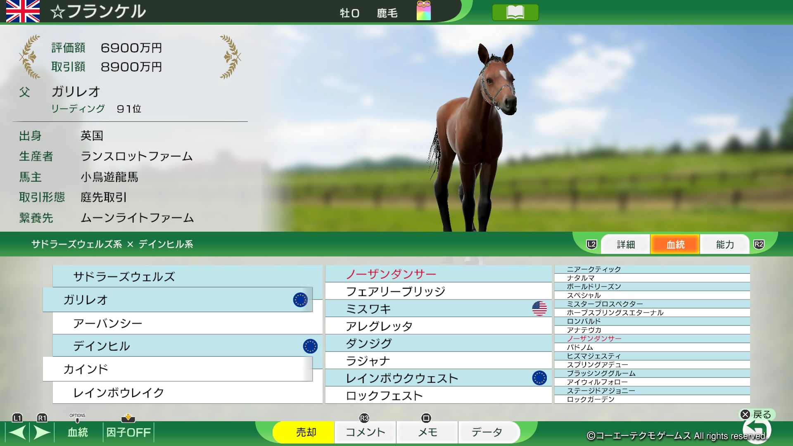
Task: Select アイウィルフォロー in fourth generation
Action: [x=652, y=382]
